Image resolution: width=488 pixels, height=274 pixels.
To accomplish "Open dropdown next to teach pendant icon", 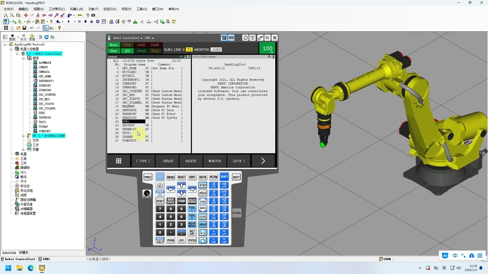I will pyautogui.click(x=10, y=22).
